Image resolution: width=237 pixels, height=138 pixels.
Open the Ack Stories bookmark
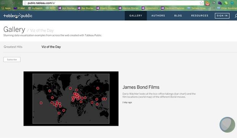(67, 8)
